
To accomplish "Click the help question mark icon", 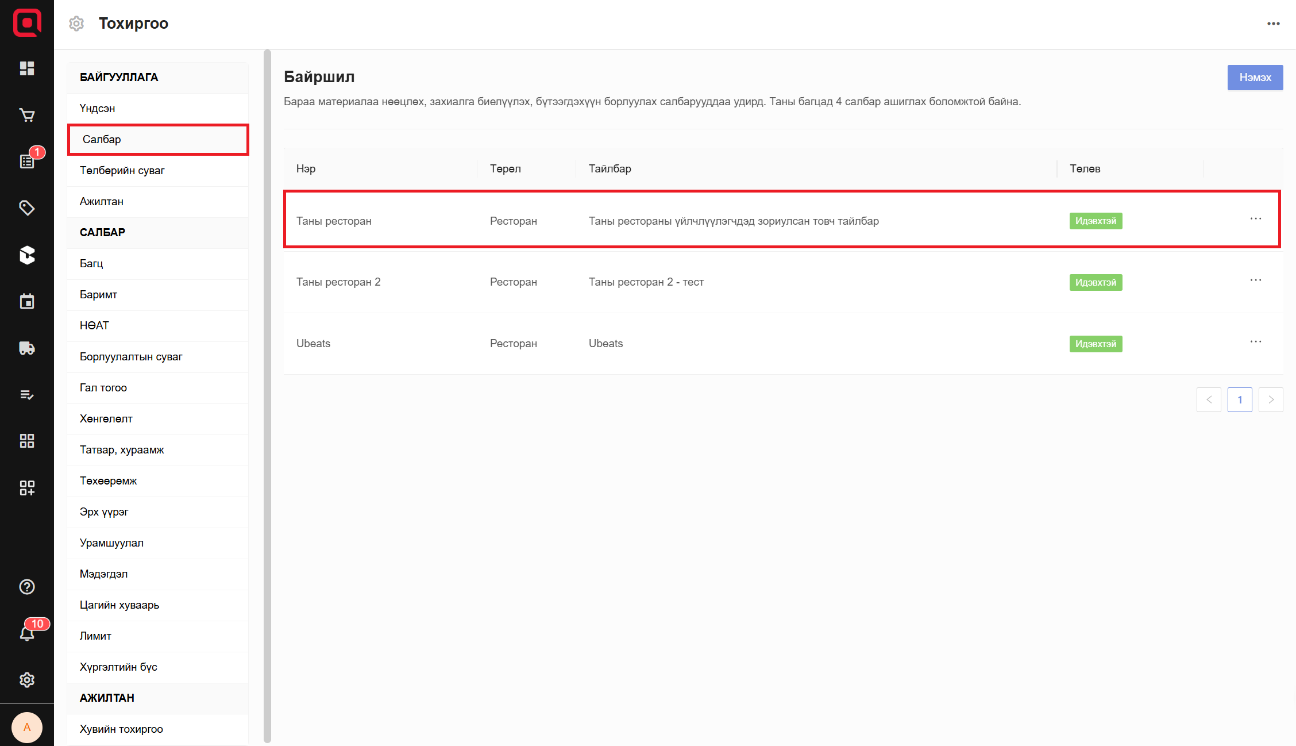I will tap(27, 587).
